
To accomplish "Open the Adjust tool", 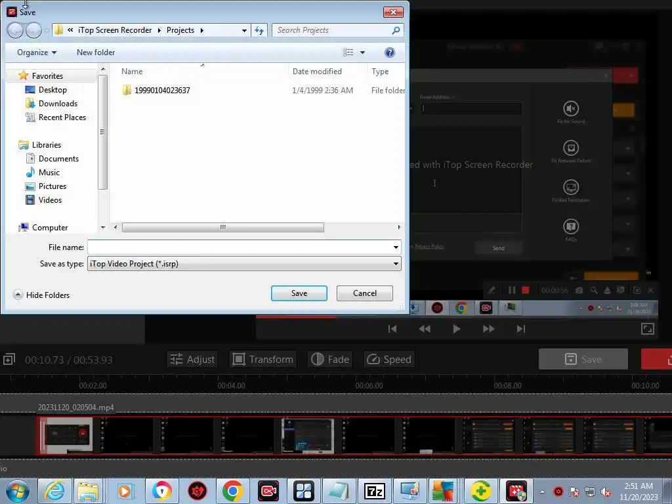I will coord(192,359).
